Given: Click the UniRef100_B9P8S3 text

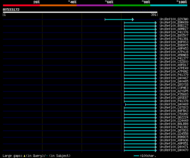Looking at the screenshot, I should 174,42.
